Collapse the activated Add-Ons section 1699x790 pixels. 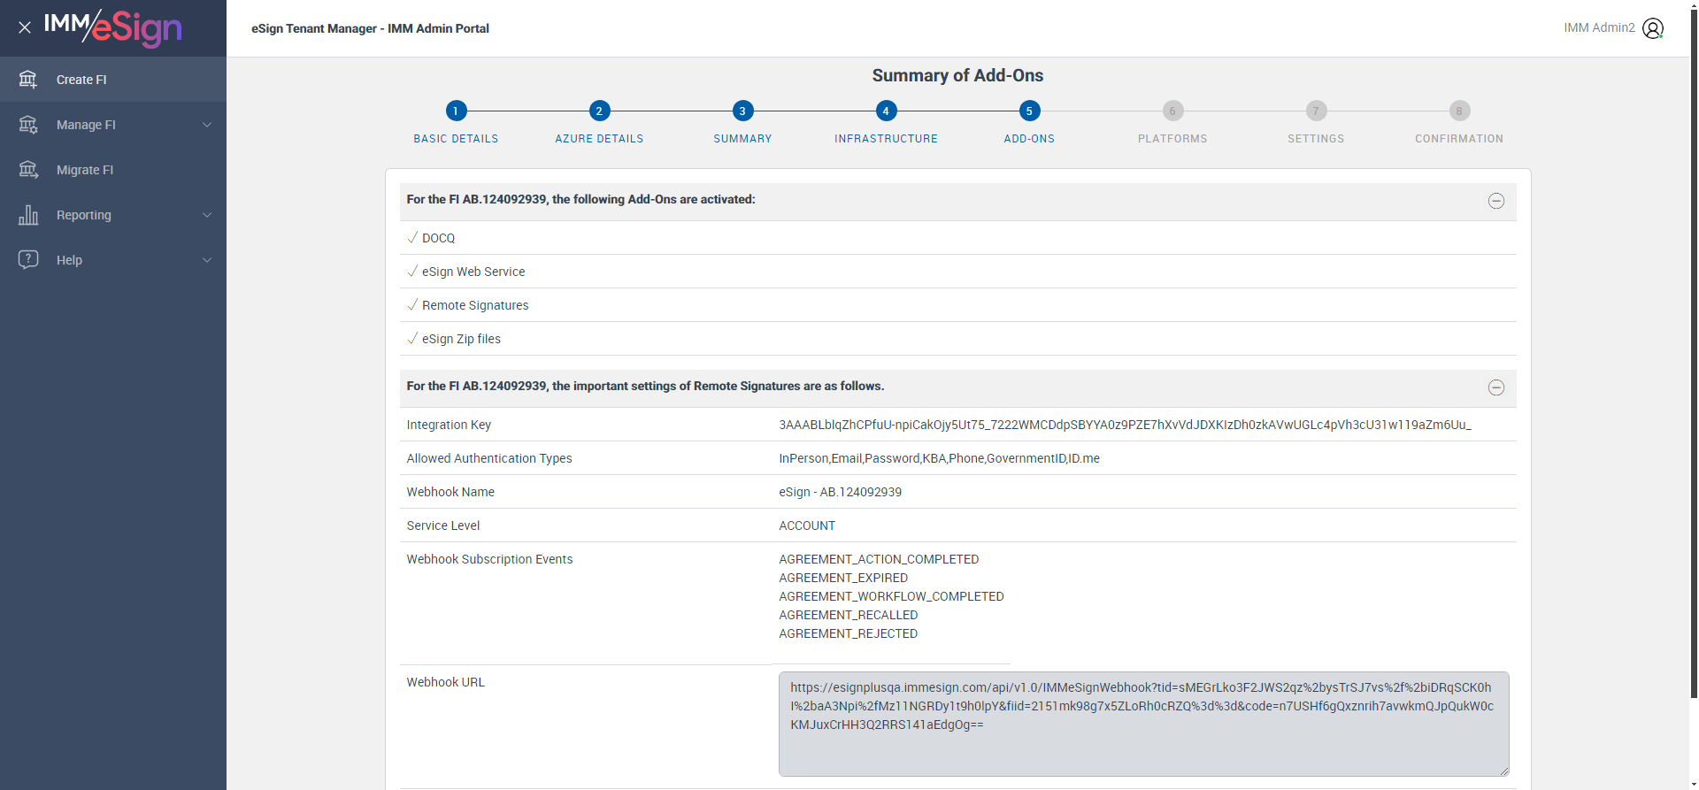pos(1496,201)
